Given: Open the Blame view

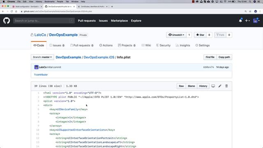Looking at the screenshot, I should click(191, 86).
